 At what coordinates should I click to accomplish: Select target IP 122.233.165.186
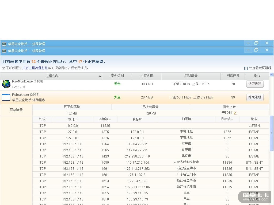(137, 187)
